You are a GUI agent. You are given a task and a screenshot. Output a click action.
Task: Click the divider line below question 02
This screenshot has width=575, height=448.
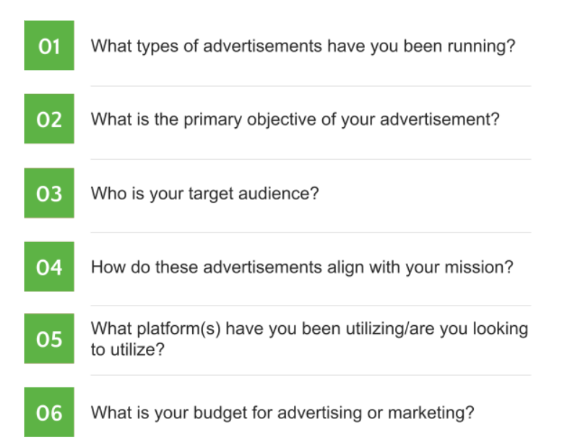coord(311,159)
